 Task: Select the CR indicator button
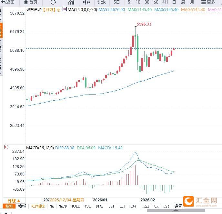156,206
